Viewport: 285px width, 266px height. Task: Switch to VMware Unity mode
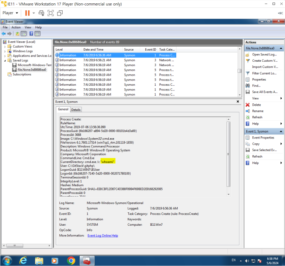(60, 13)
